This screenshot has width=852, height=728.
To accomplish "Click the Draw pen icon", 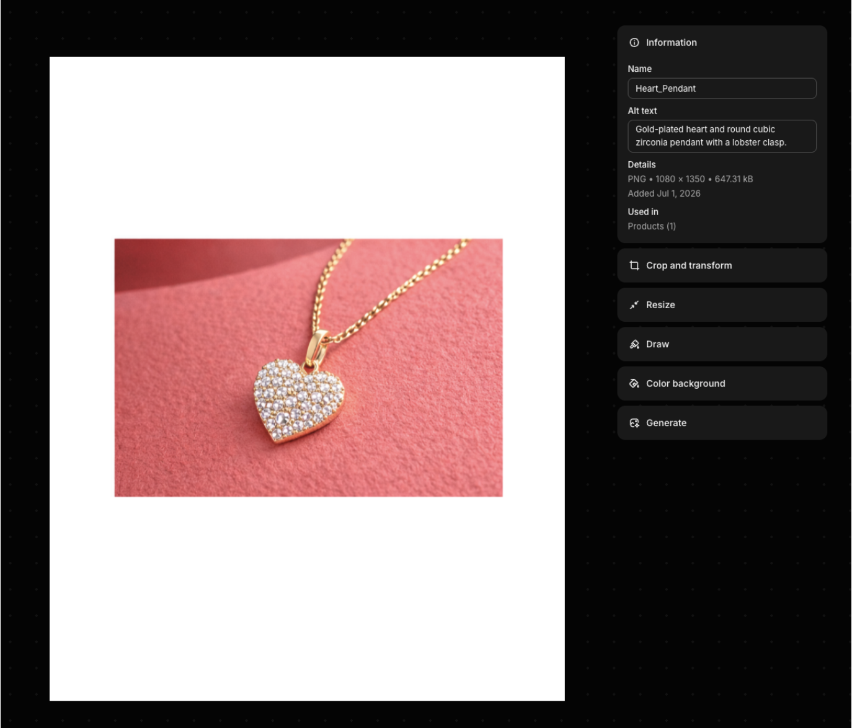I will click(634, 344).
